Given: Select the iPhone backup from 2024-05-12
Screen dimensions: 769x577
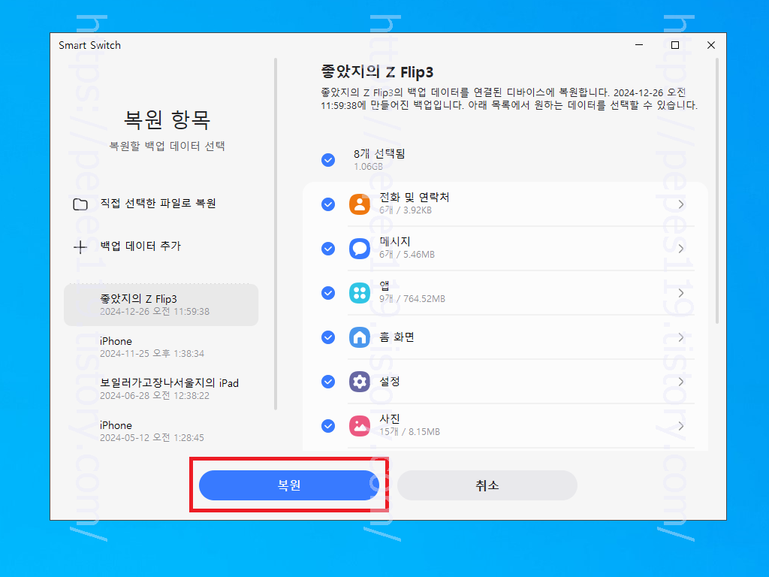Looking at the screenshot, I should (161, 430).
